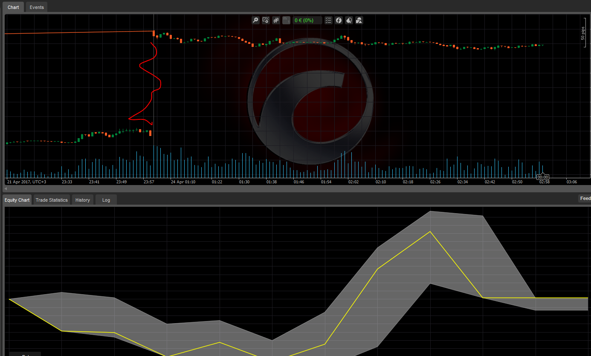Open the Trade Statistics tab
This screenshot has width=591, height=356.
click(52, 200)
